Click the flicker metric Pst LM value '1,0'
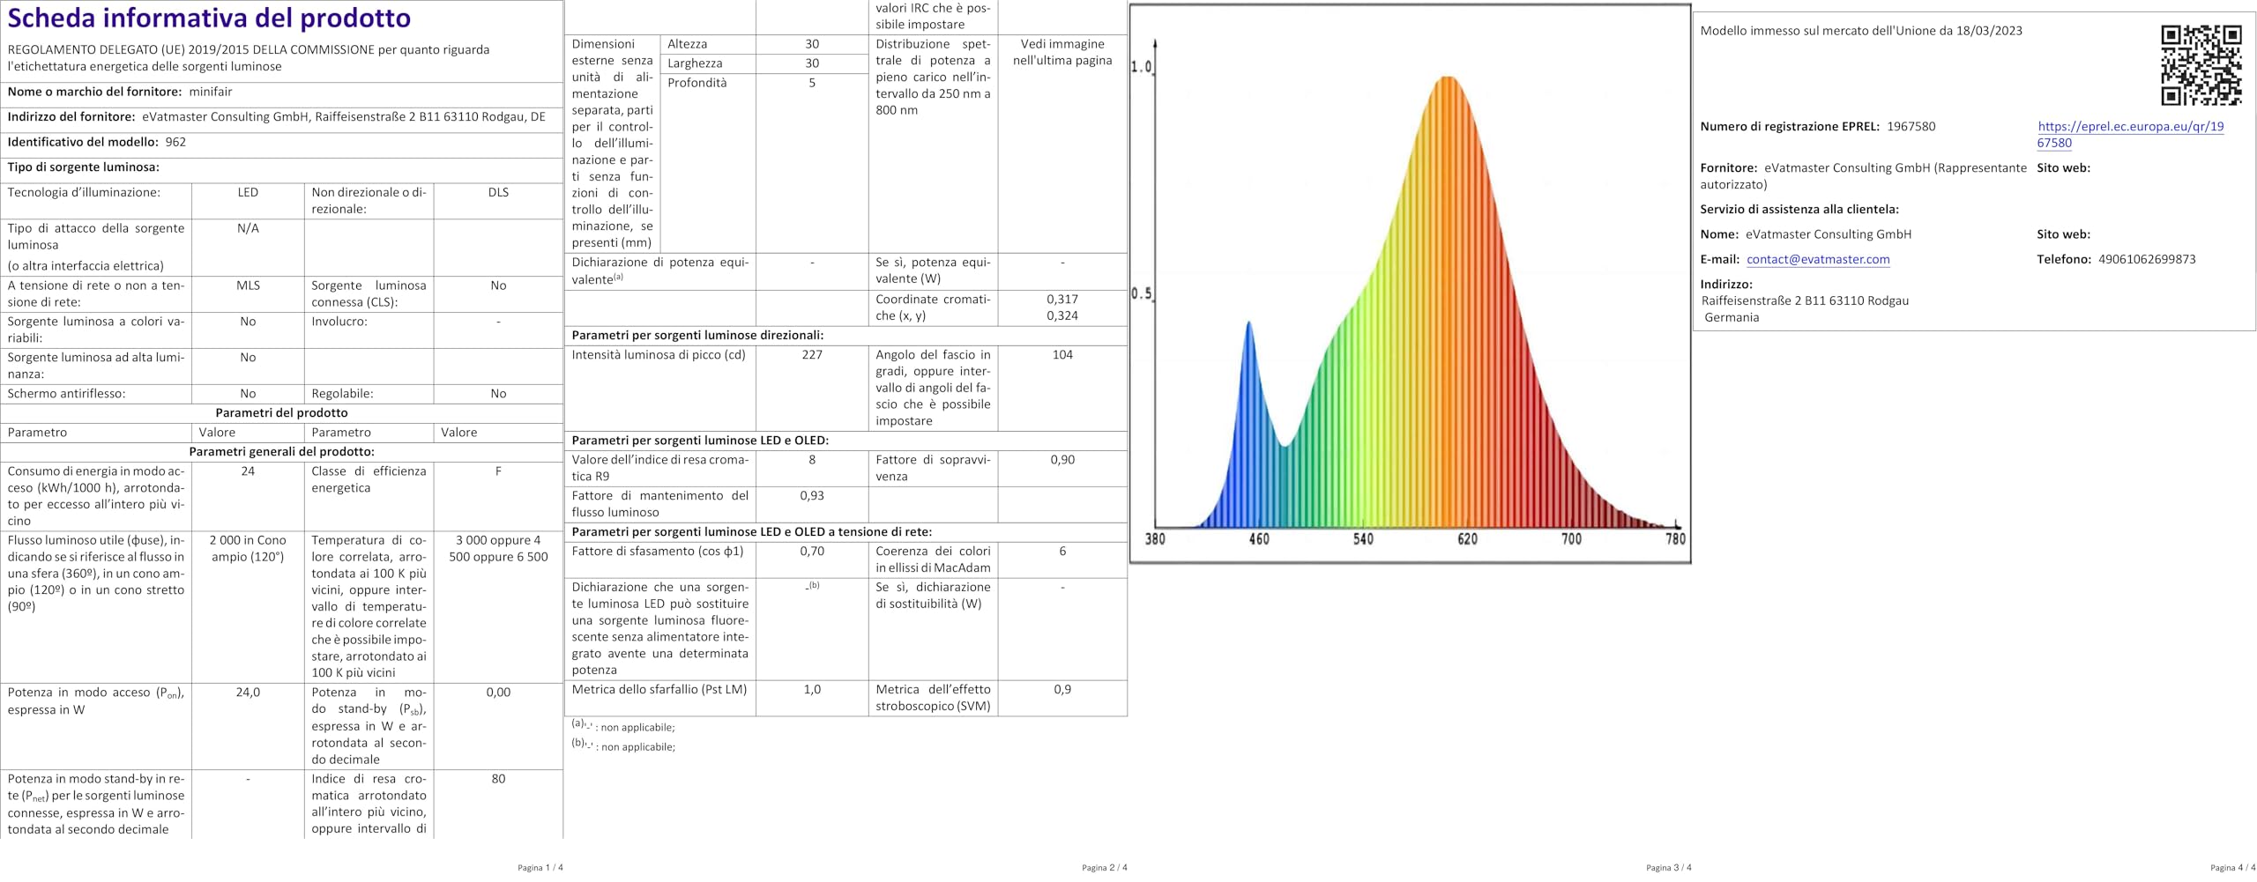This screenshot has width=2257, height=882. (x=812, y=690)
